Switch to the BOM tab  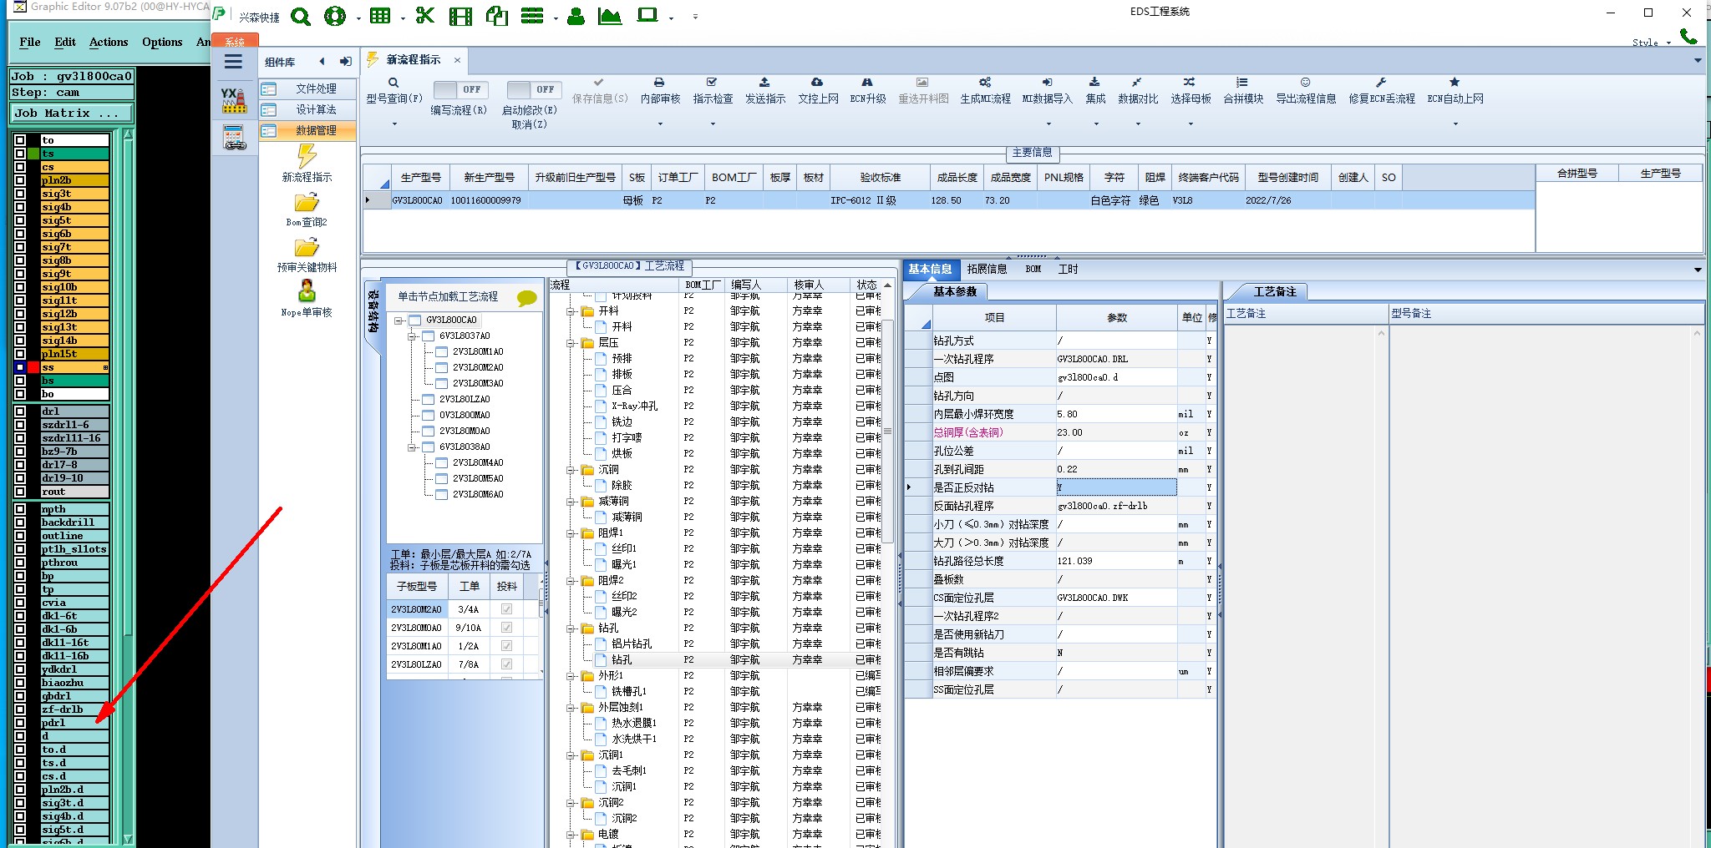[1033, 269]
